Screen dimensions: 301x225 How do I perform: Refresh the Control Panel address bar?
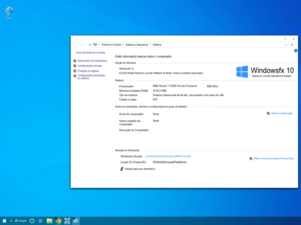[292, 45]
